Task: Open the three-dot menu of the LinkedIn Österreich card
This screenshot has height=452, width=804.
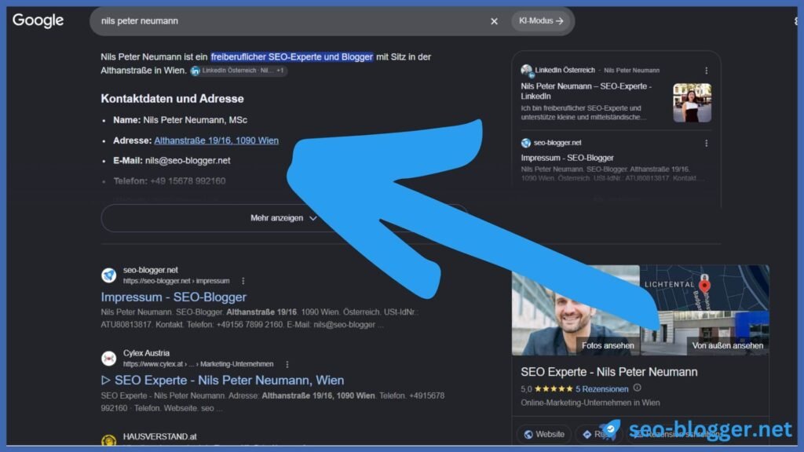Action: (706, 71)
